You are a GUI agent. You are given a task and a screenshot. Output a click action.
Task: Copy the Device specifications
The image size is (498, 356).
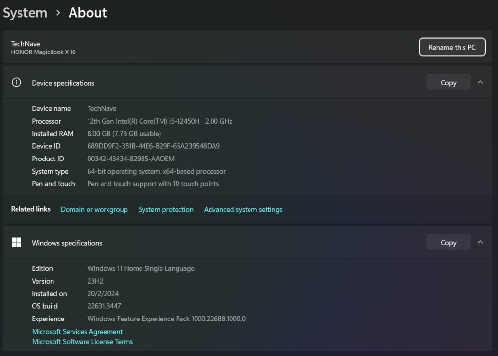[x=448, y=83]
